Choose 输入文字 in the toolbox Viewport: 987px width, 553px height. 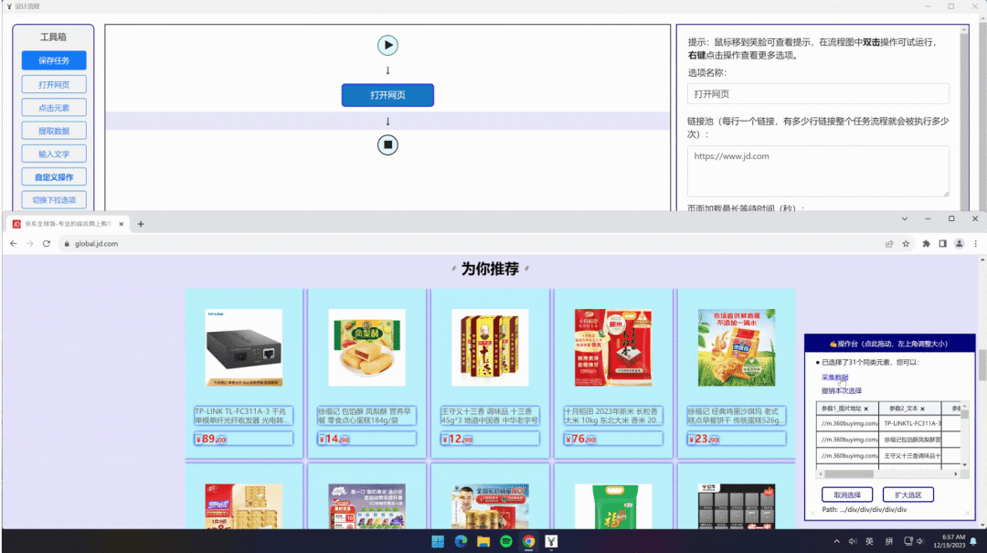(54, 154)
